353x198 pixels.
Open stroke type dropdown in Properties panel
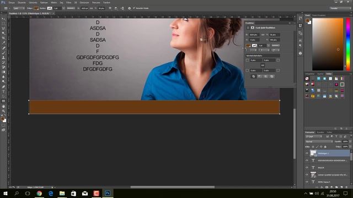(275, 45)
